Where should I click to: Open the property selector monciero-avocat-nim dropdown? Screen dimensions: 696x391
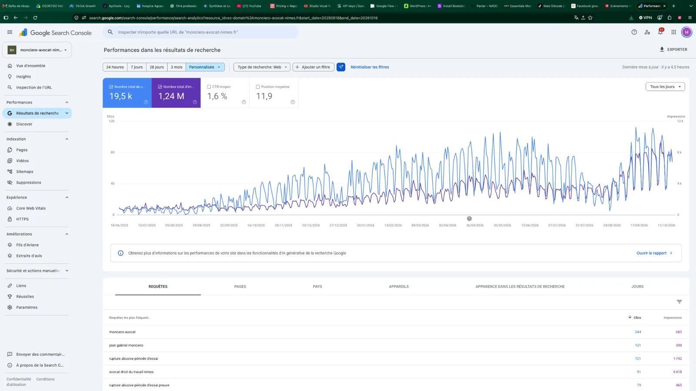[37, 50]
